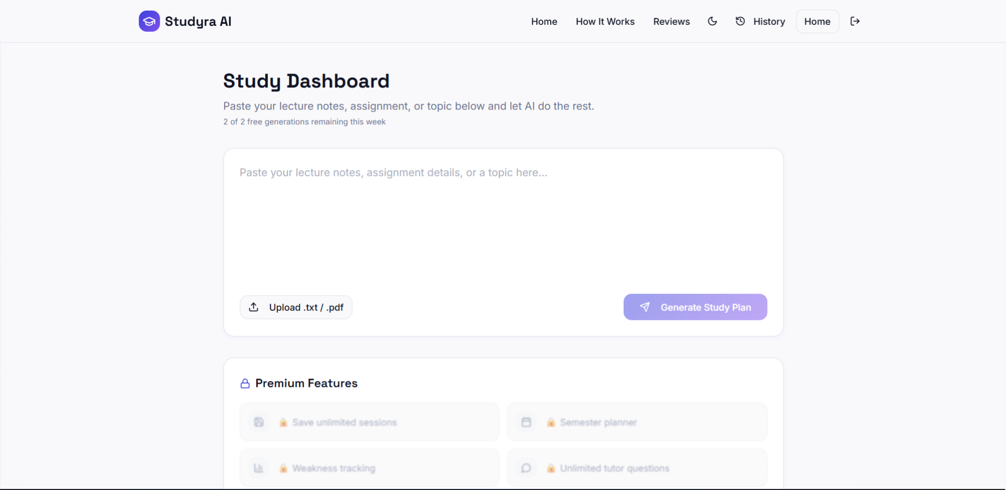The height and width of the screenshot is (490, 1006).
Task: Click the calendar icon for Semester planner
Action: coord(526,422)
